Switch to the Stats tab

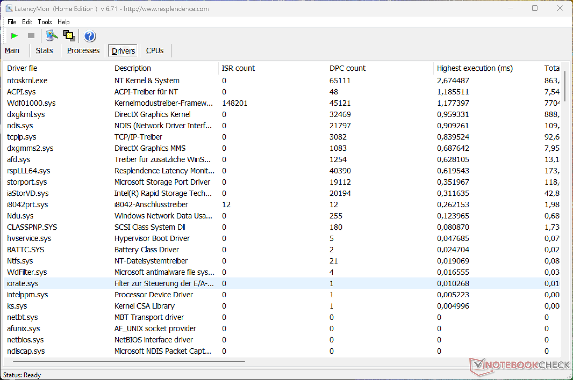[x=44, y=51]
